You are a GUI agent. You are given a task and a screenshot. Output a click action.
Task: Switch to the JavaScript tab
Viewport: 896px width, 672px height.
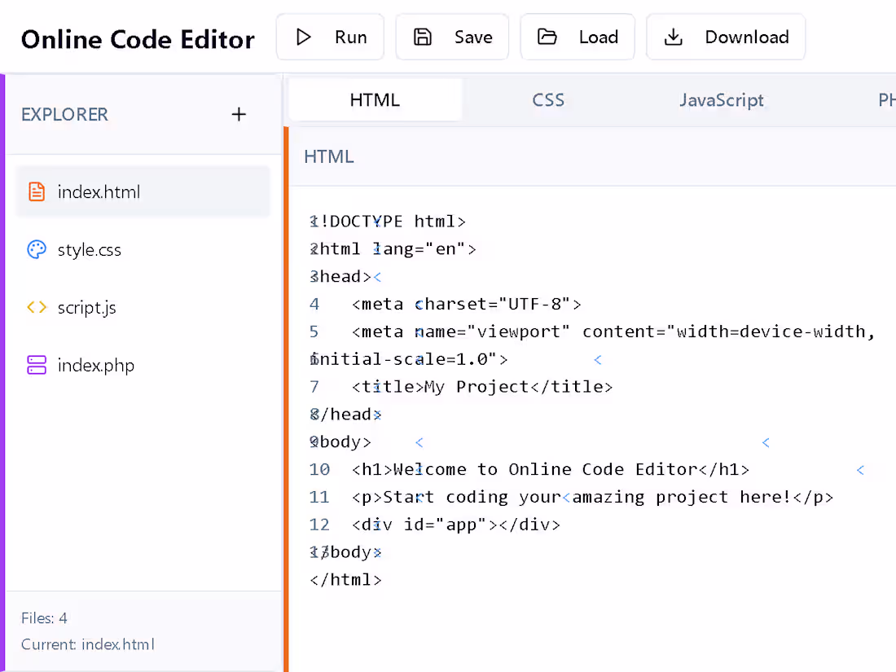coord(722,99)
